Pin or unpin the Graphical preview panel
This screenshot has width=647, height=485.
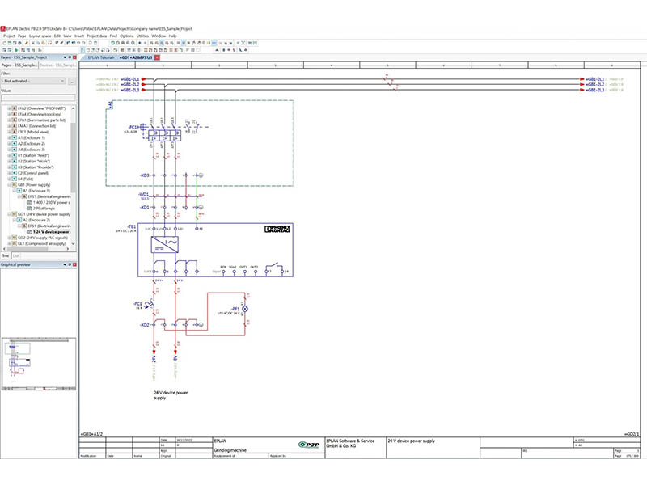70,264
